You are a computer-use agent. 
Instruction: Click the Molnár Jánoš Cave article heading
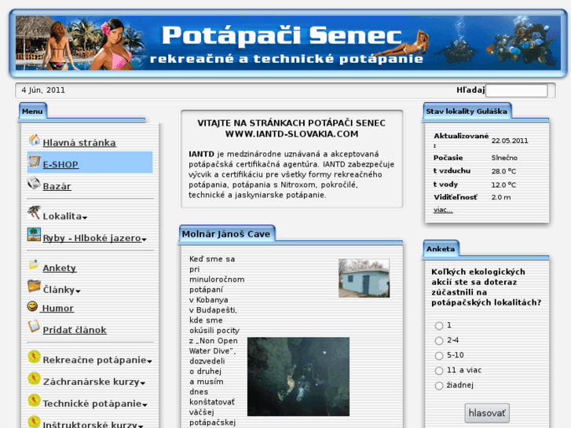(x=226, y=234)
